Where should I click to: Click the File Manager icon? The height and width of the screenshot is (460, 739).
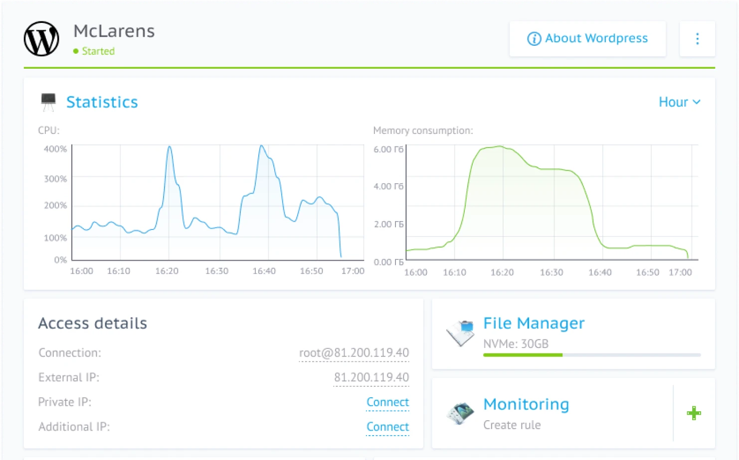coord(460,333)
